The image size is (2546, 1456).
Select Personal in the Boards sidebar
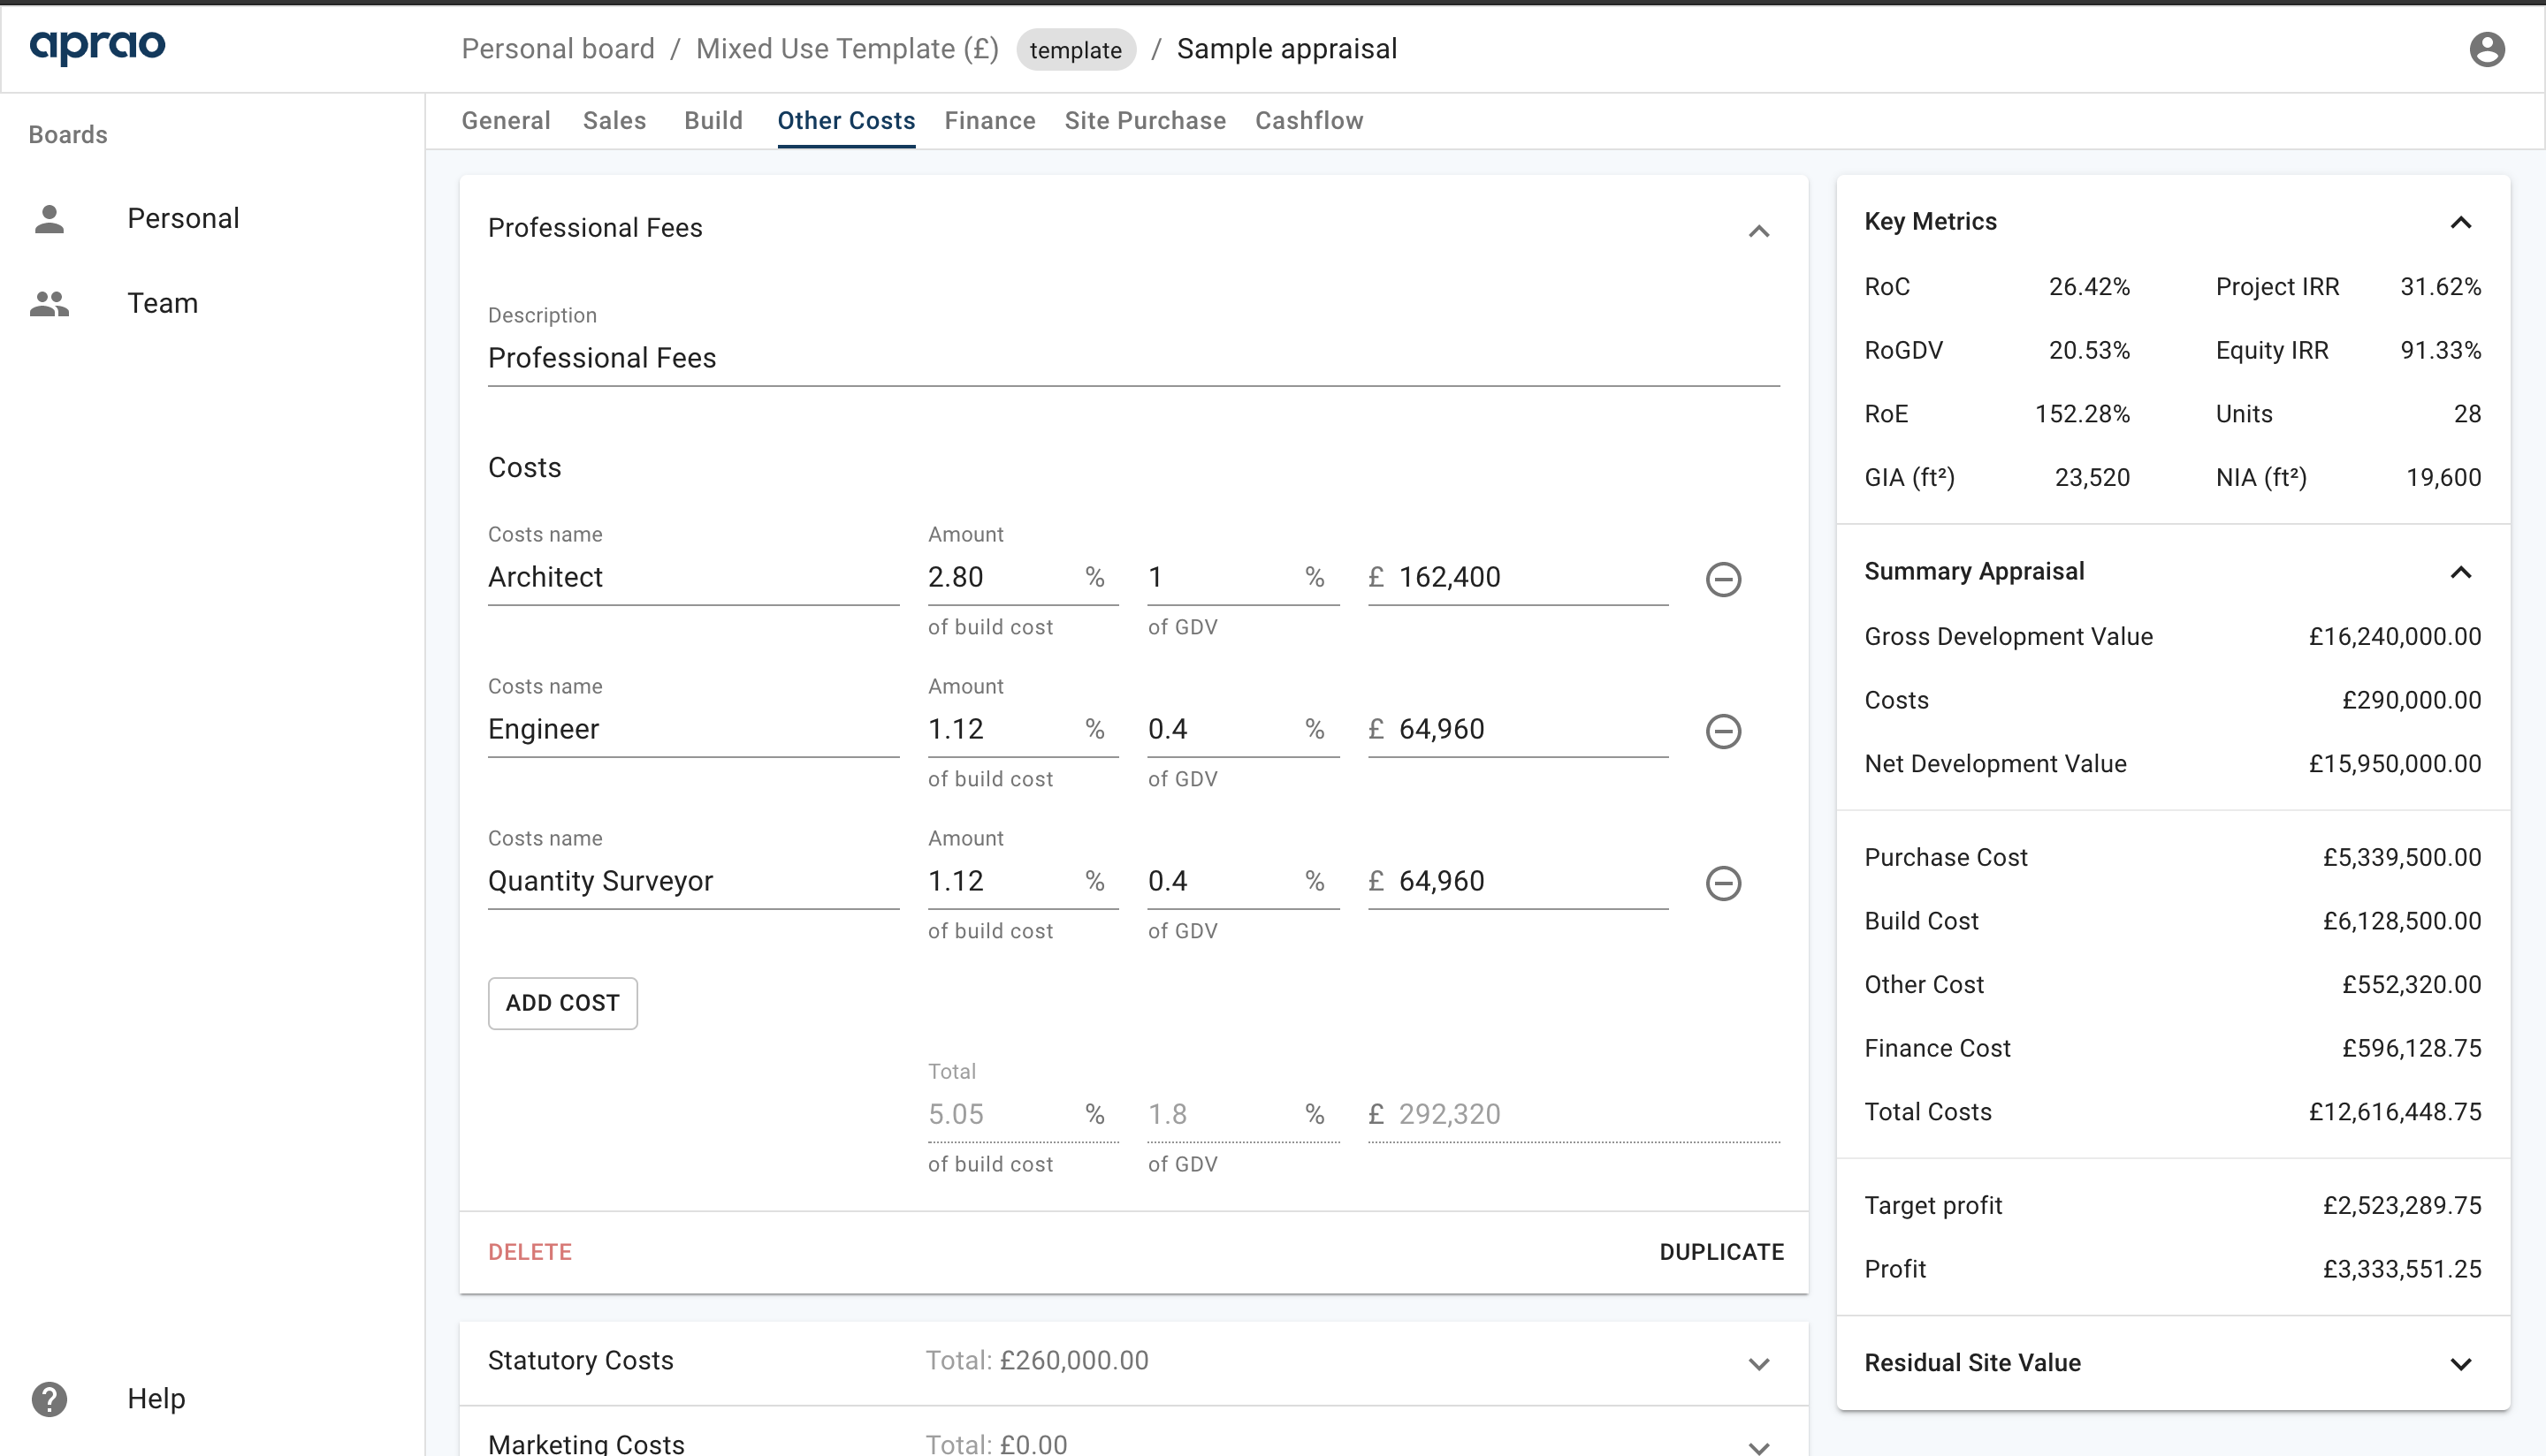(x=183, y=219)
